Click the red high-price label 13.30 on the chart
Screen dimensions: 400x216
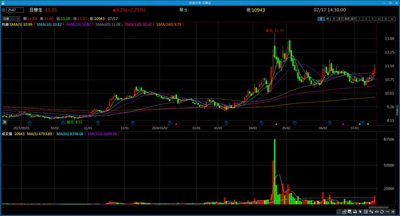point(275,31)
